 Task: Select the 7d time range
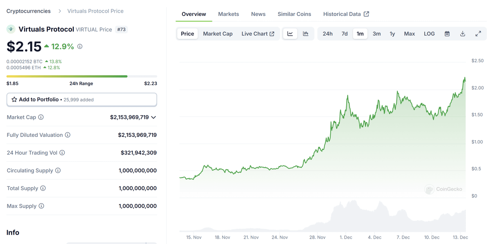[345, 34]
